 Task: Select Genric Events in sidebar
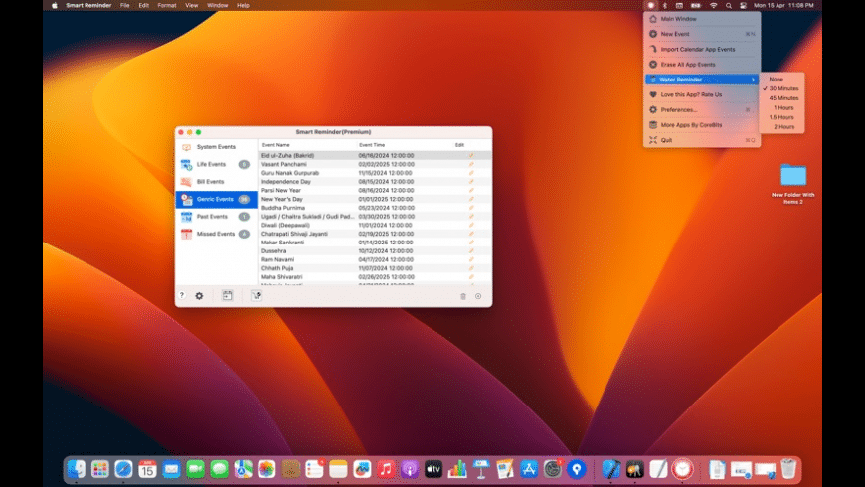tap(217, 199)
